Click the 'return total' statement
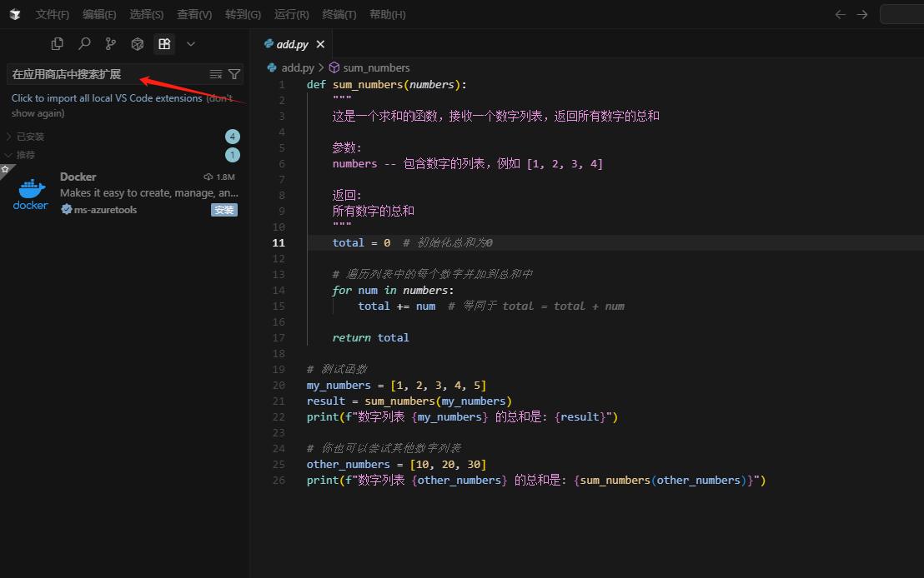 click(370, 337)
